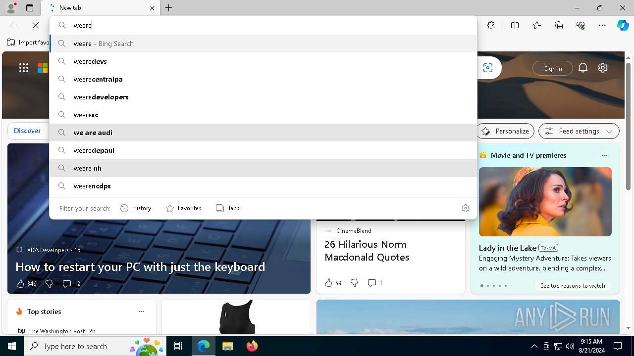Toggle Split screen view
Screen dimensions: 634x356
coord(515,25)
